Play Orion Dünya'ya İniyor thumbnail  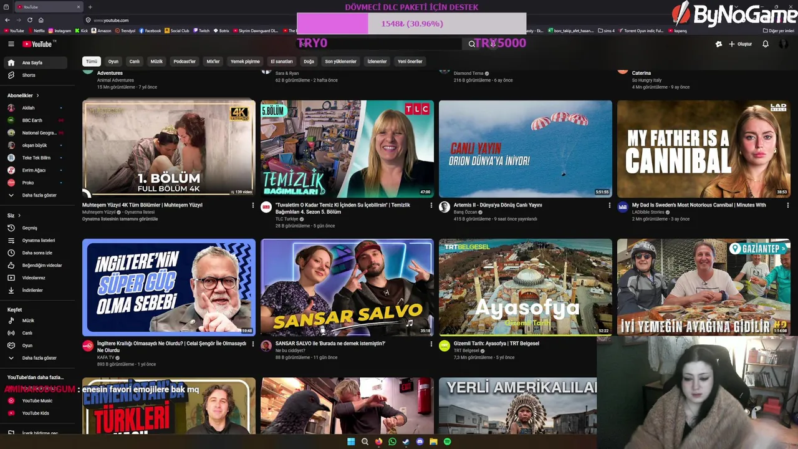[525, 148]
